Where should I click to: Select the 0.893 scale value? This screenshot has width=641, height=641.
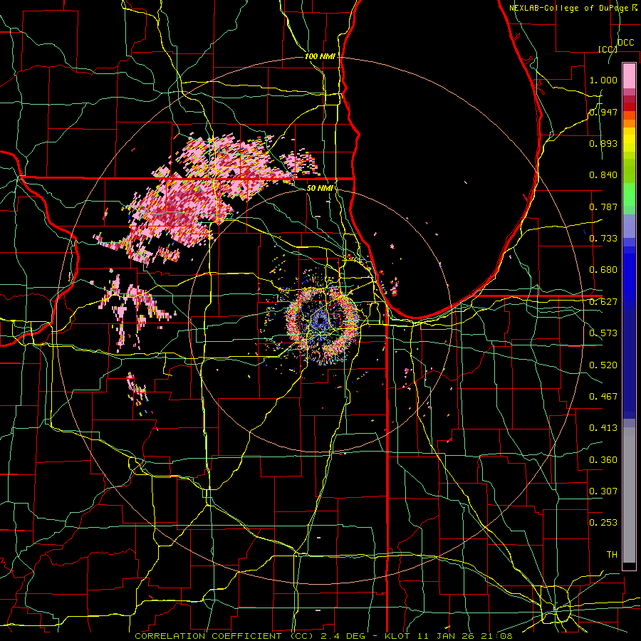603,143
